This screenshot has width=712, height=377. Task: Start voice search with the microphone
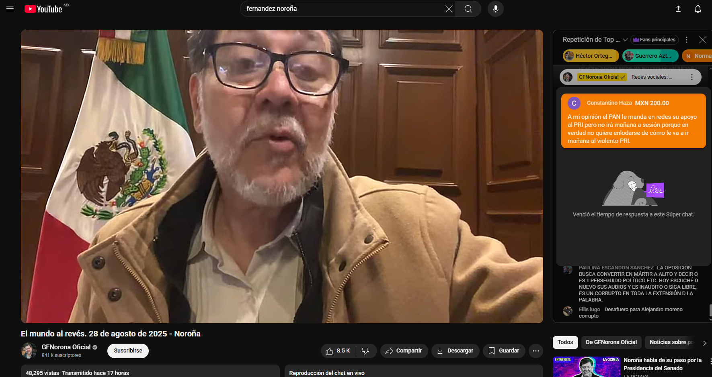pyautogui.click(x=495, y=9)
